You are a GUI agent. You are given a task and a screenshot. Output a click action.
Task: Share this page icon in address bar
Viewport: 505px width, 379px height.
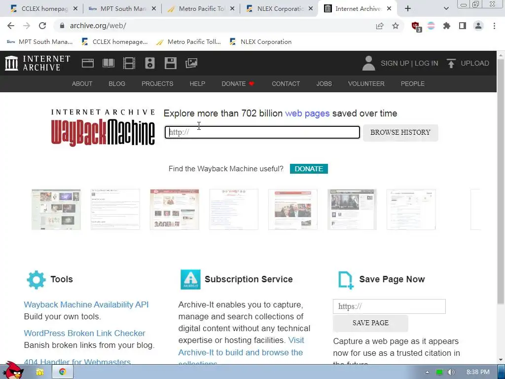point(380,26)
